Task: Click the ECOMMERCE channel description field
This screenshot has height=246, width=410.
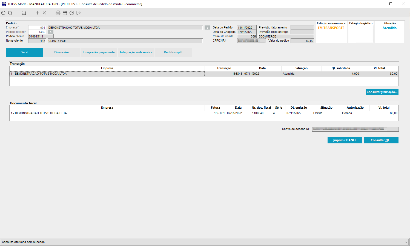Action: 286,36
